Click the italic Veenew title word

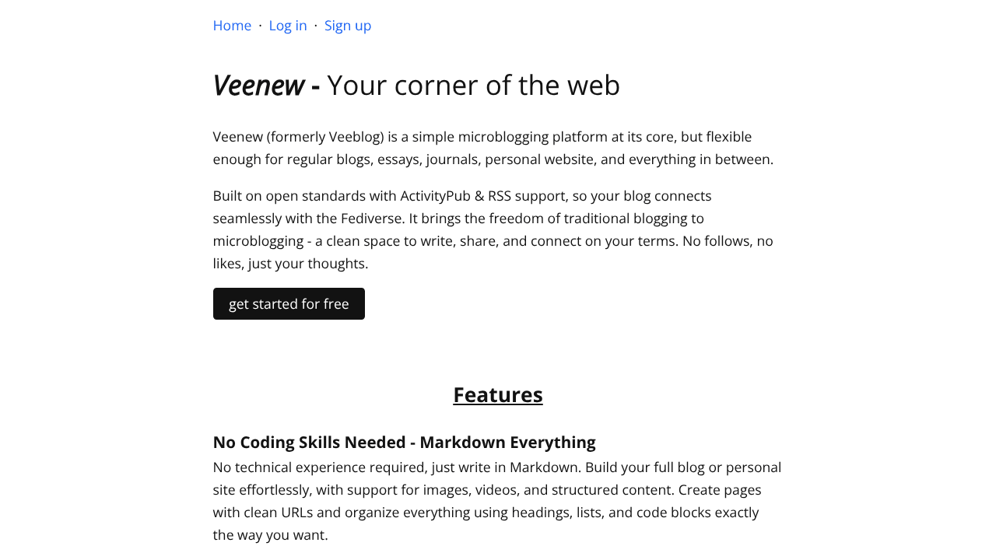click(258, 85)
